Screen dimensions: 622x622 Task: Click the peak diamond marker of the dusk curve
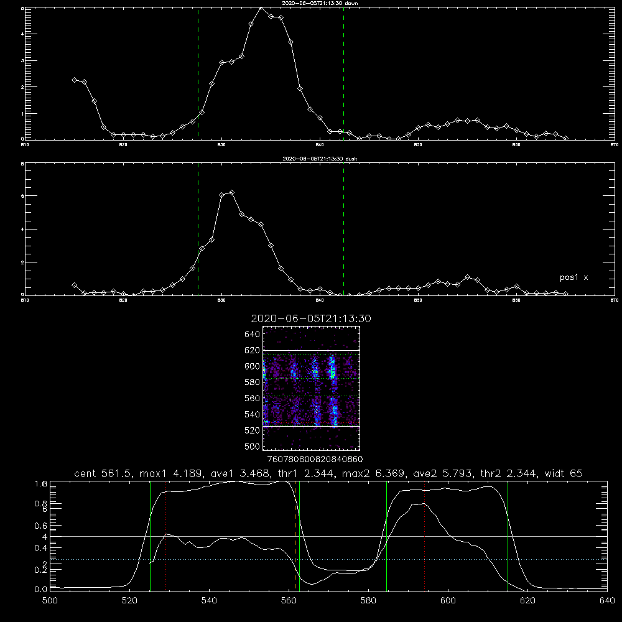click(x=231, y=193)
